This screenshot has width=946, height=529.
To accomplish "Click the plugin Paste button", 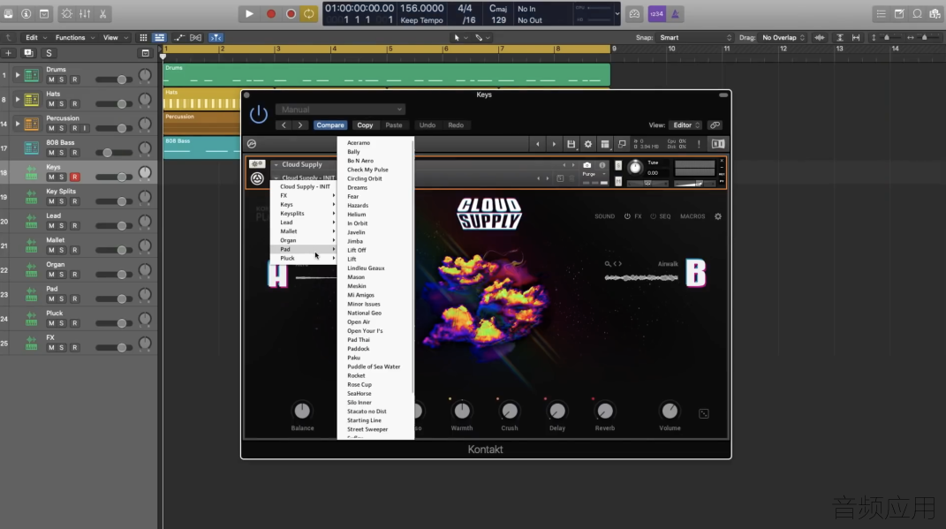I will [393, 125].
